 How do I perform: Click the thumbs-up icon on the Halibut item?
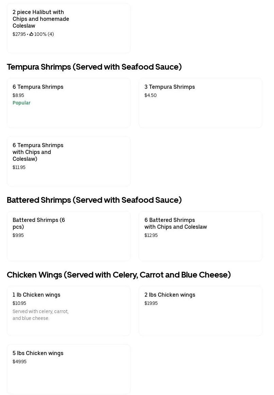(x=31, y=34)
